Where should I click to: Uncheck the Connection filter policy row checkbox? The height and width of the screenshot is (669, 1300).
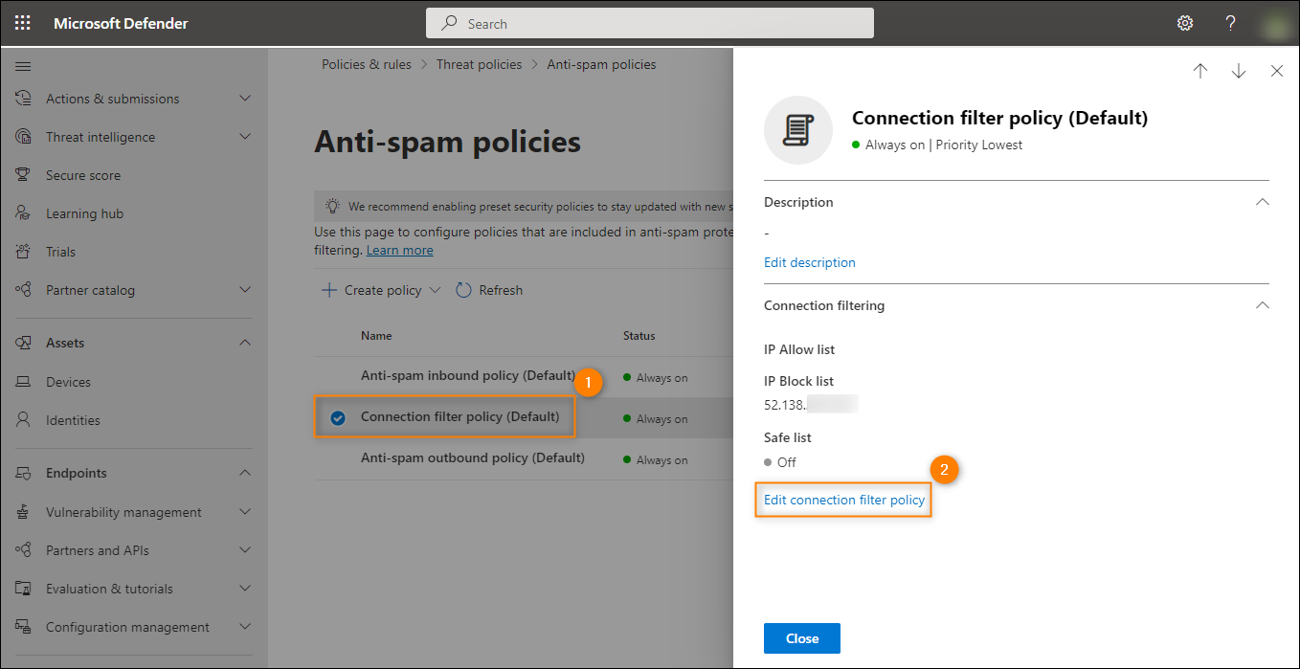click(x=337, y=416)
